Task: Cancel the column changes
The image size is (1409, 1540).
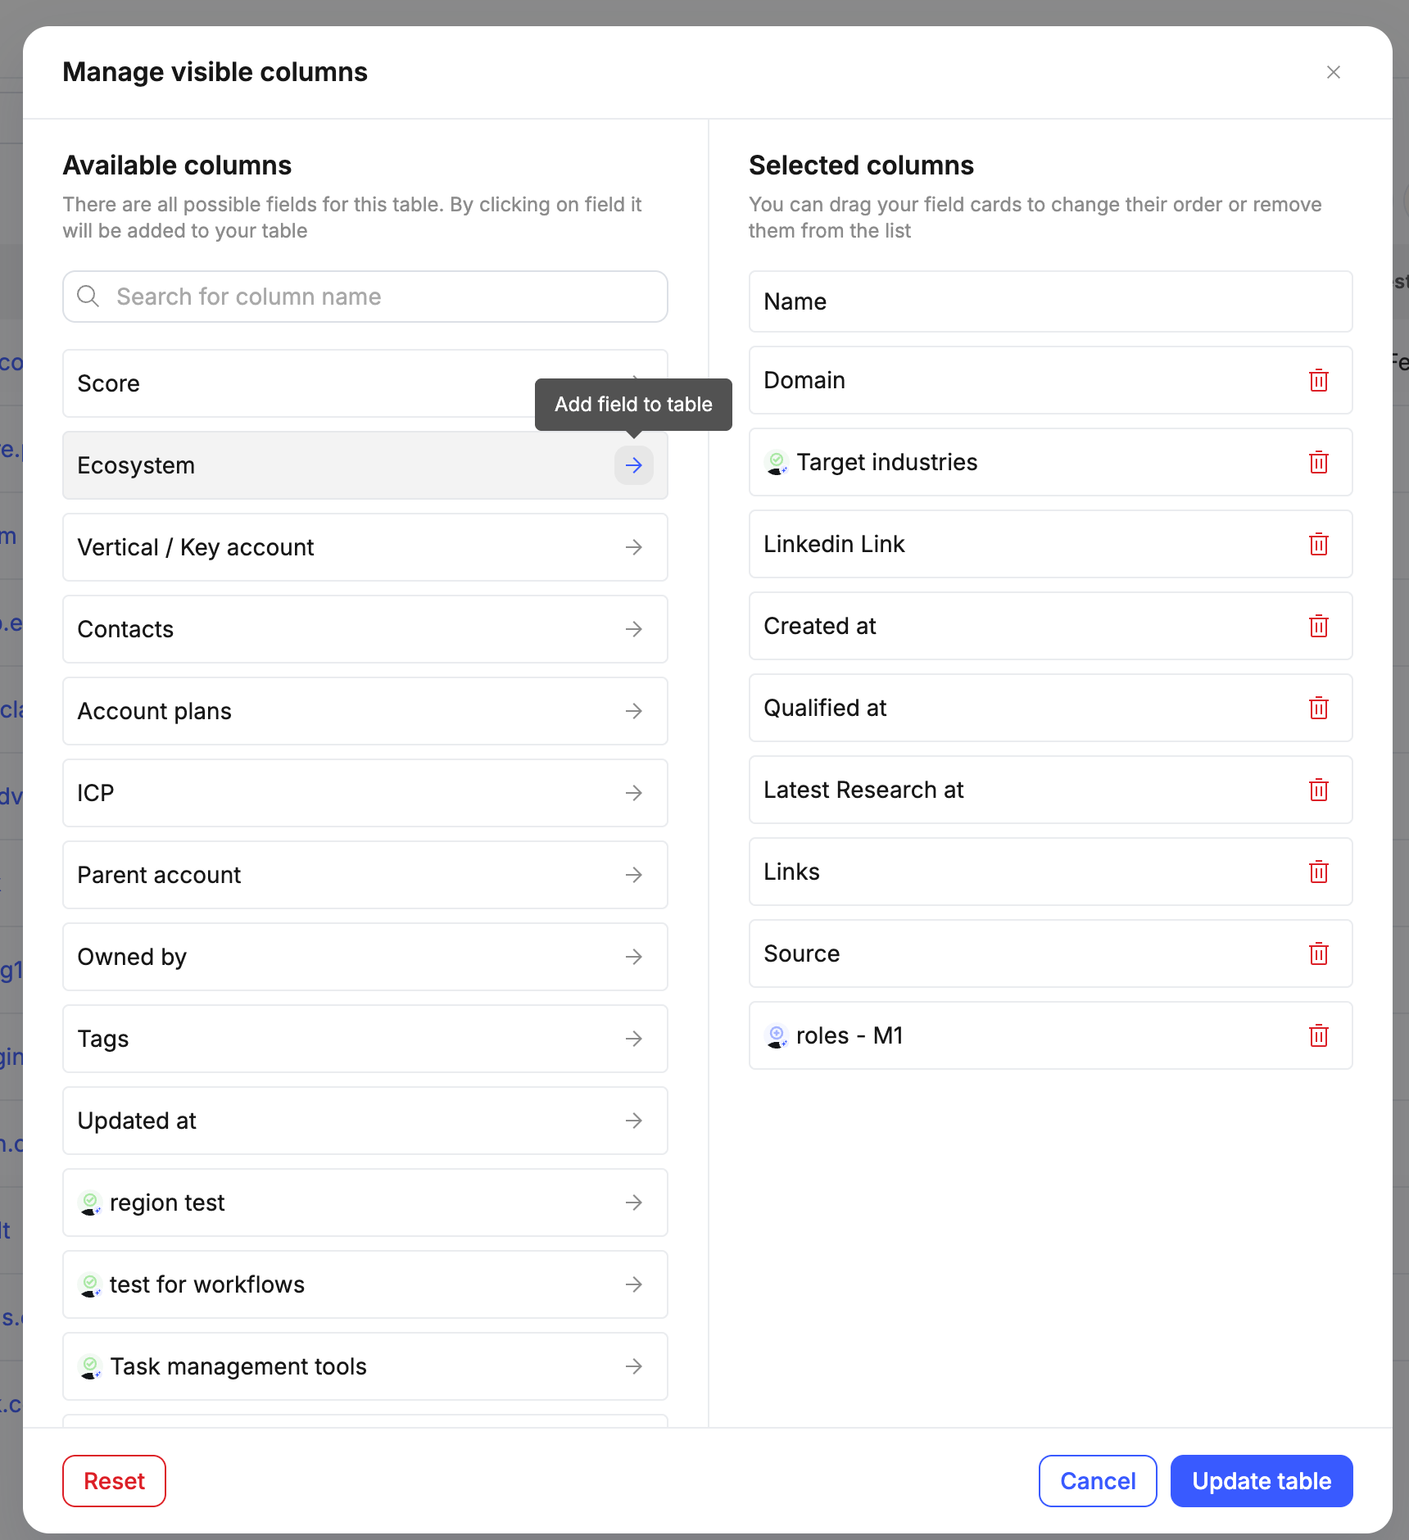Action: pyautogui.click(x=1097, y=1481)
